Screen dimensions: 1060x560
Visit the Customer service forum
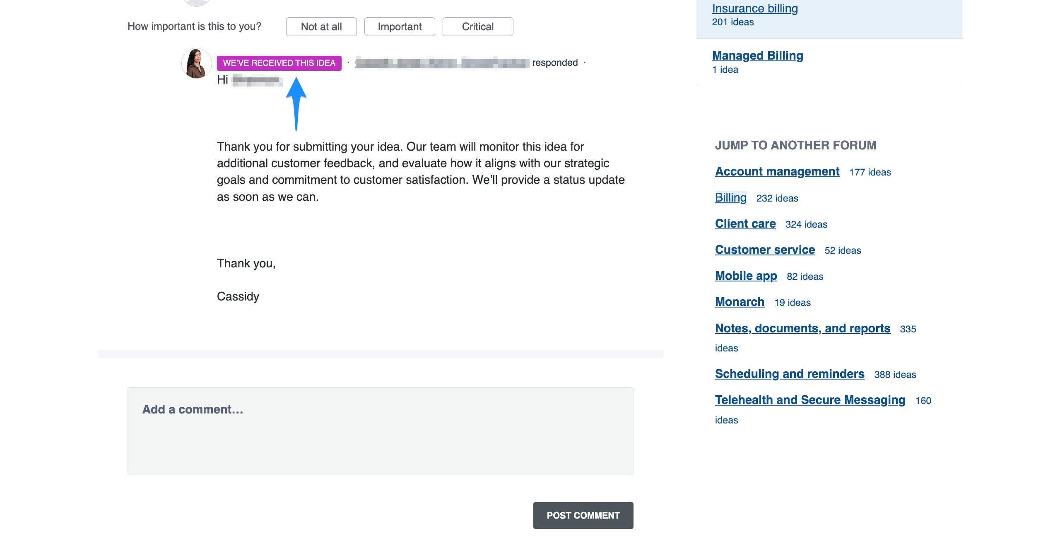tap(765, 250)
